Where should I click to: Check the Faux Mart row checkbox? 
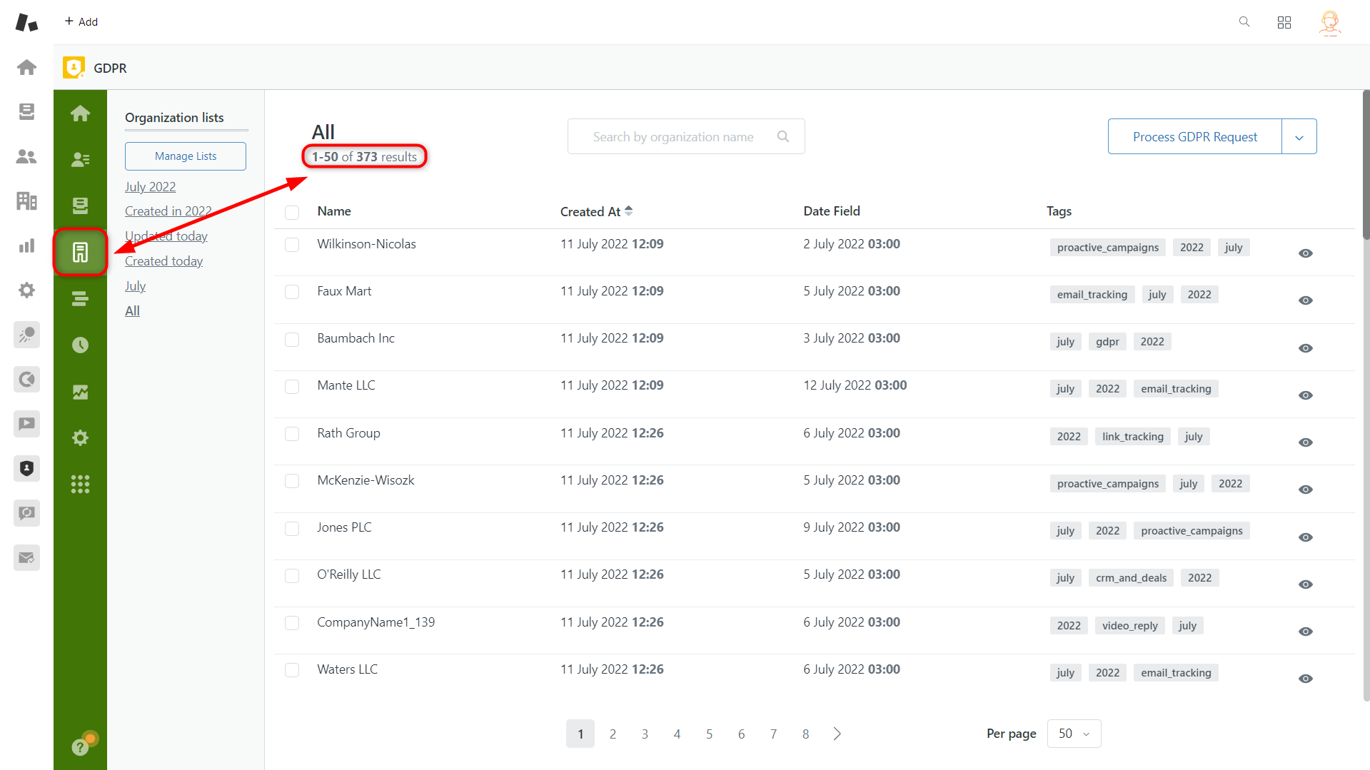pos(292,292)
